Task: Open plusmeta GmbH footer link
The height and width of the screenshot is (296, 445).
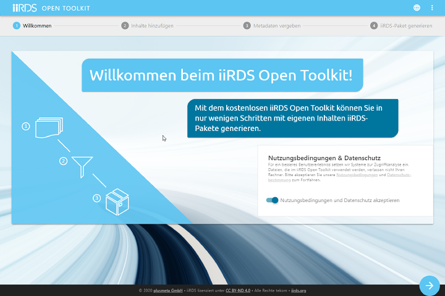Action: (x=168, y=290)
